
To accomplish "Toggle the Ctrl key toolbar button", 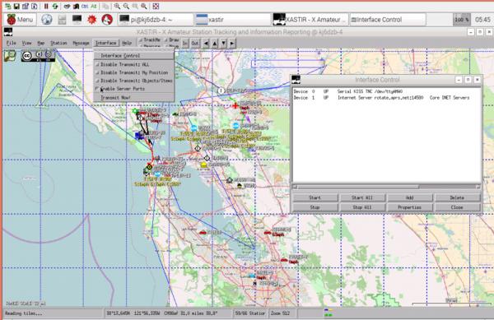I will tap(85, 6).
